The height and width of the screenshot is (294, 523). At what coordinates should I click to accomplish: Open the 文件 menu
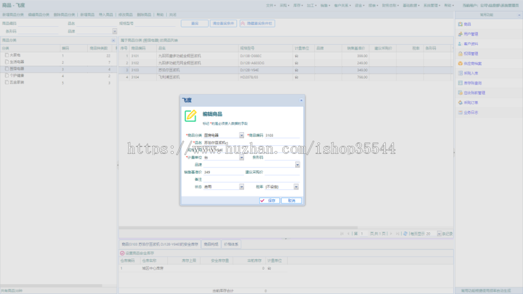click(270, 5)
